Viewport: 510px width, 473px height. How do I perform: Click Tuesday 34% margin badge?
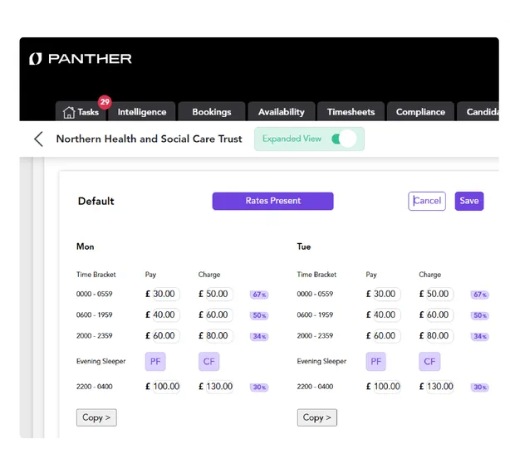click(x=480, y=336)
